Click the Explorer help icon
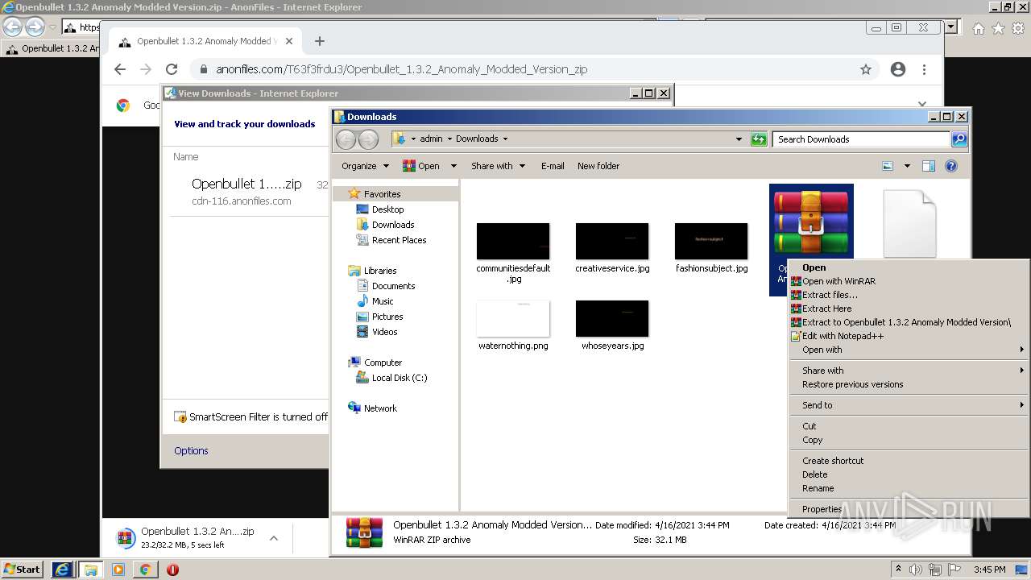Screen dimensions: 1031x580 pyautogui.click(x=951, y=166)
